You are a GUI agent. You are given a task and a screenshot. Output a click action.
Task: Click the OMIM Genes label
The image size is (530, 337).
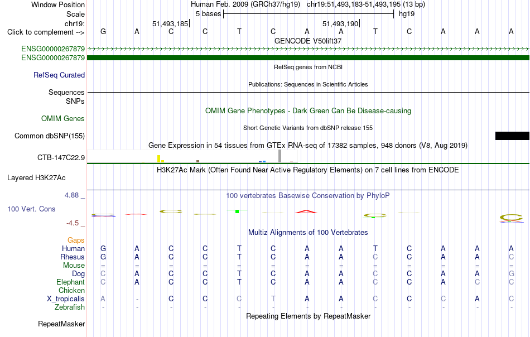[x=63, y=119]
